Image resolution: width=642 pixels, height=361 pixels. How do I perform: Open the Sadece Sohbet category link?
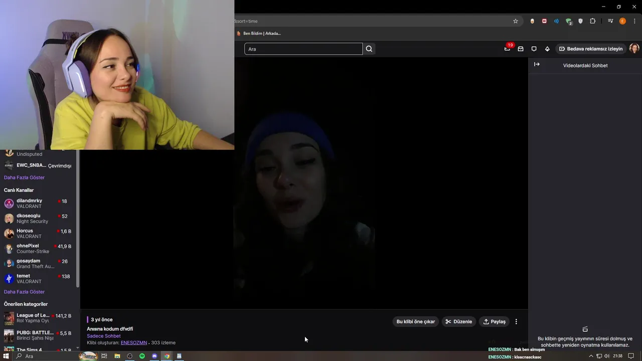pos(104,336)
